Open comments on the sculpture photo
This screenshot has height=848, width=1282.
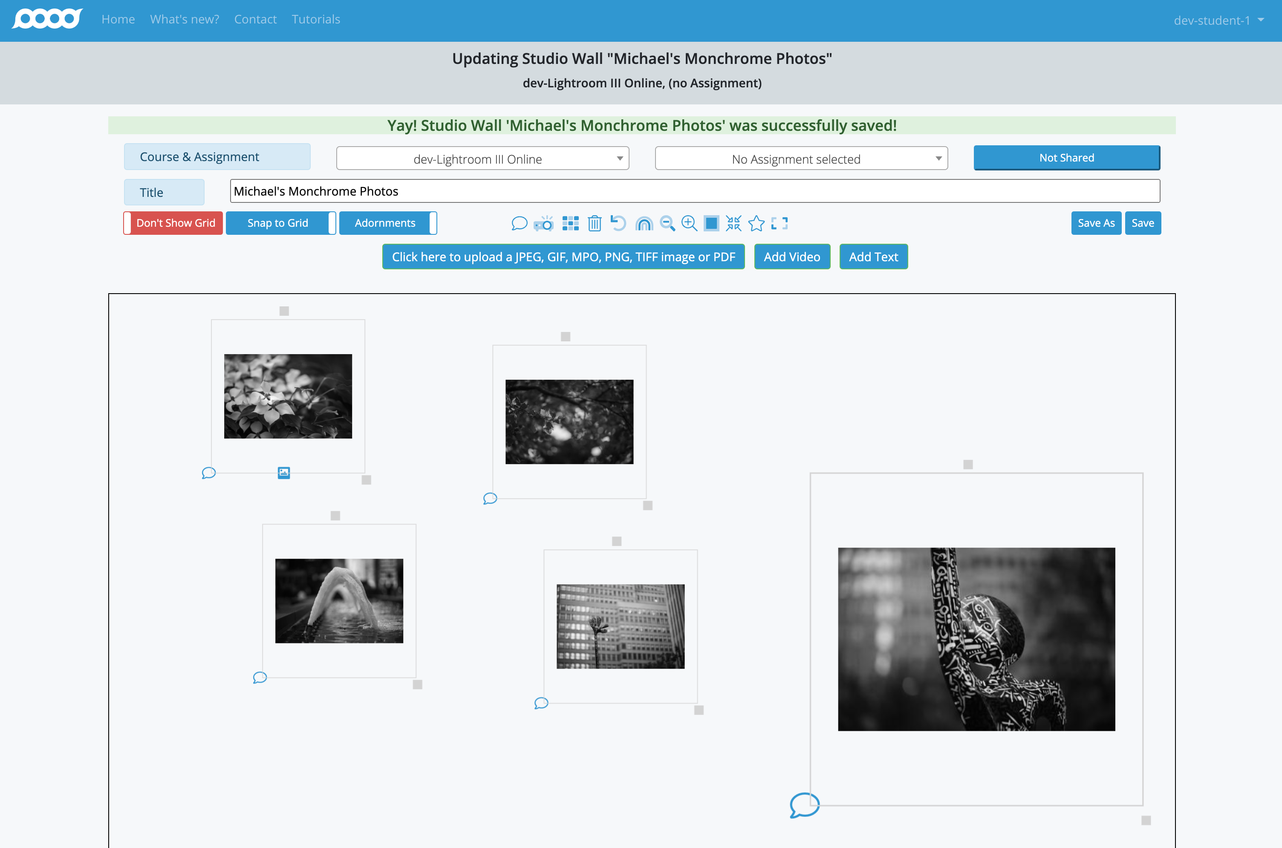pyautogui.click(x=804, y=805)
